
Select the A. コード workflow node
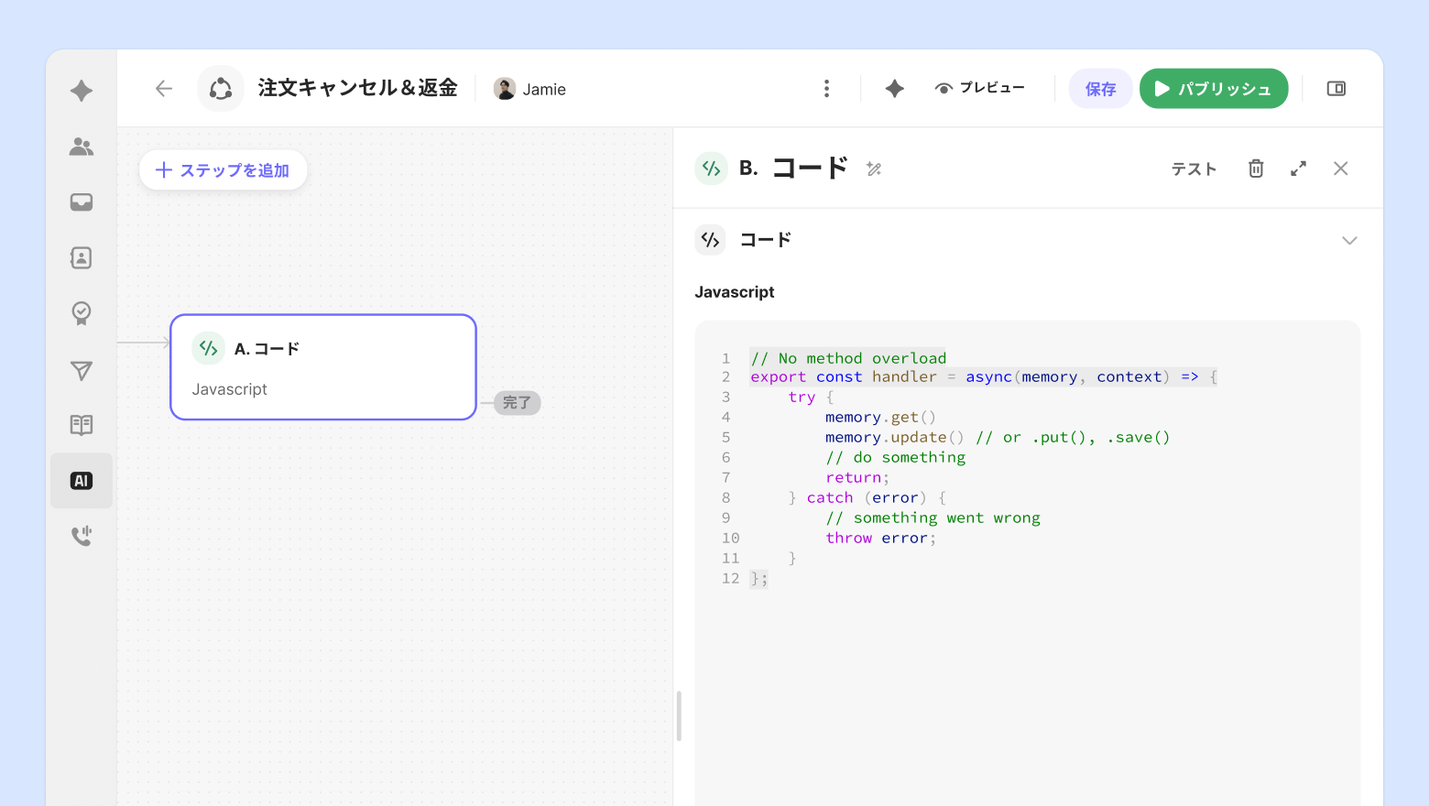(x=322, y=367)
